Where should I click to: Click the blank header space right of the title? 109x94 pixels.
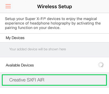(90, 6)
